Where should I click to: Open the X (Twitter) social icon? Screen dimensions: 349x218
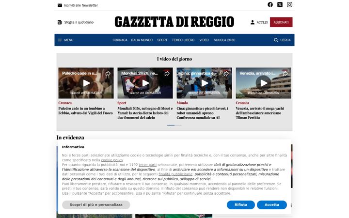pyautogui.click(x=280, y=5)
